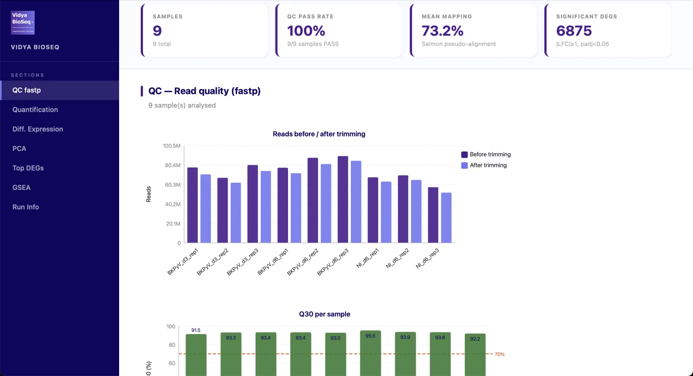Click the BKPyV_d6_rep3 before-trimming bar
The height and width of the screenshot is (376, 693).
pos(343,199)
